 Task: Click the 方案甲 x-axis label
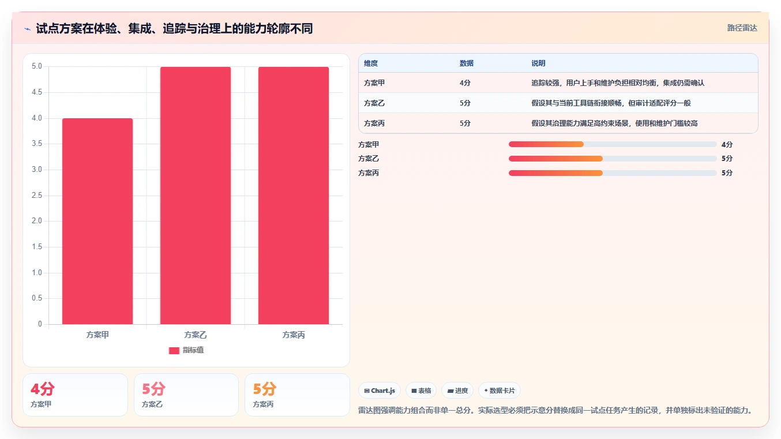pos(97,335)
